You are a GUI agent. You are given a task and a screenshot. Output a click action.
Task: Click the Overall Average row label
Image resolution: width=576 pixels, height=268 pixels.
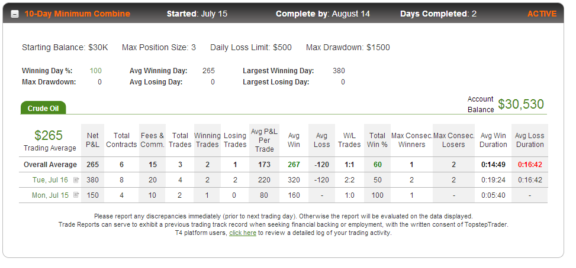coord(50,165)
